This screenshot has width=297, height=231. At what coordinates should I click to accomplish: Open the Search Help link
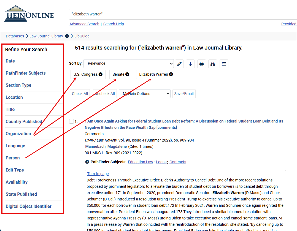[114, 24]
